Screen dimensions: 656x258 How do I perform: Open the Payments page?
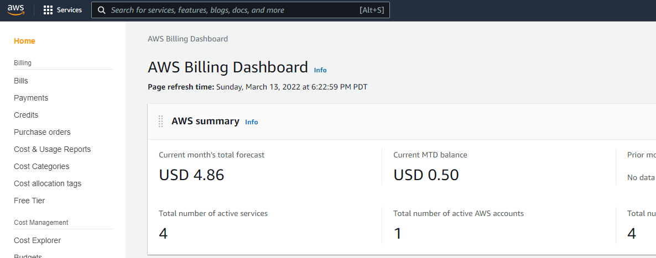pos(31,98)
